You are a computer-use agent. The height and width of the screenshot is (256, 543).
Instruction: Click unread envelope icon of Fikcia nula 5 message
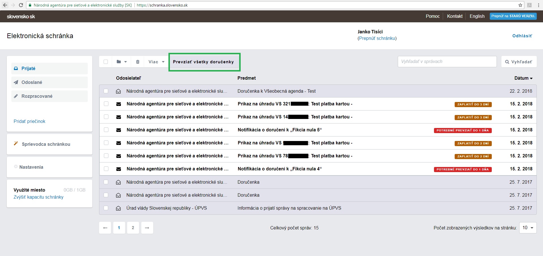[x=119, y=130]
